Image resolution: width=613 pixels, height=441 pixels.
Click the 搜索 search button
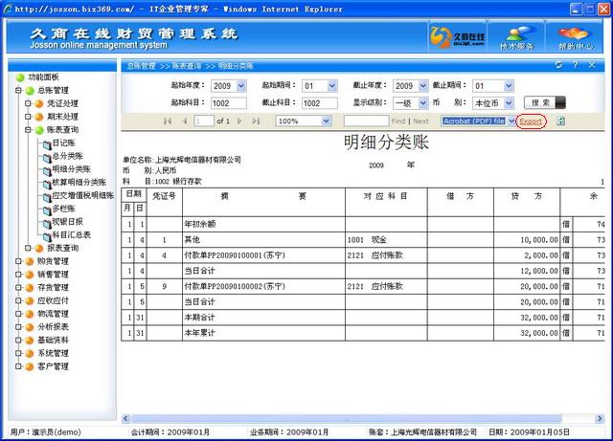pyautogui.click(x=545, y=102)
